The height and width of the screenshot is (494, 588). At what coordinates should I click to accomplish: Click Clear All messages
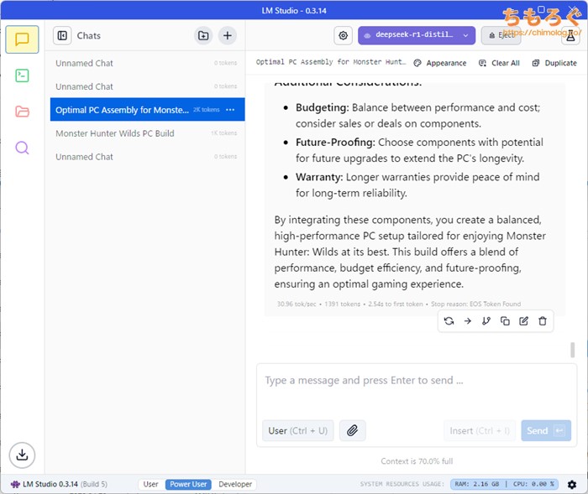pos(499,63)
